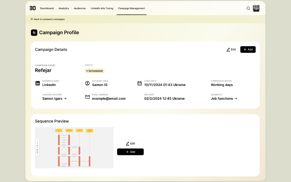Image resolution: width=291 pixels, height=182 pixels.
Task: Click arrow next to Job functions
Action: coord(235,99)
